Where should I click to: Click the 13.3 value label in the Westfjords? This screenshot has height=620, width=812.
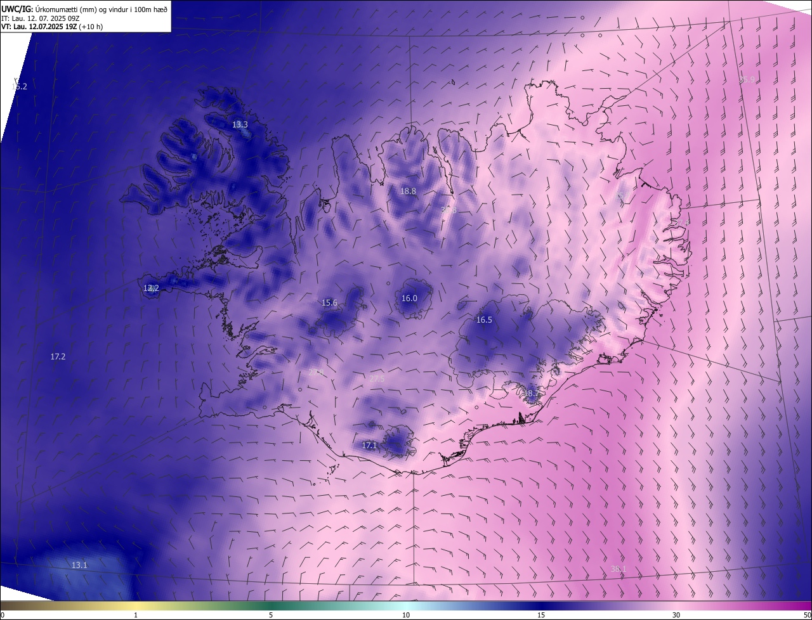tap(240, 125)
